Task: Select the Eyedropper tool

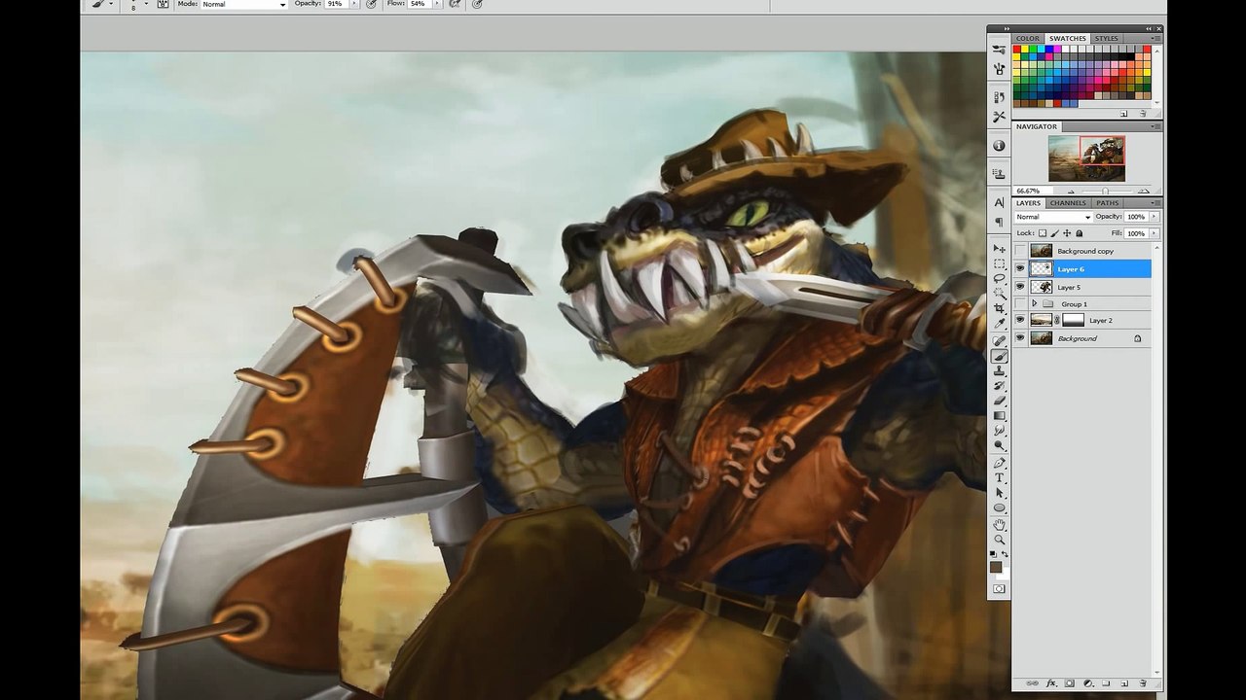Action: point(999,322)
